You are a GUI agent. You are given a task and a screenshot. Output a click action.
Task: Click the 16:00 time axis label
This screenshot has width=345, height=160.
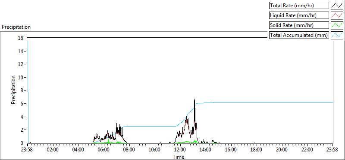coord(231,150)
